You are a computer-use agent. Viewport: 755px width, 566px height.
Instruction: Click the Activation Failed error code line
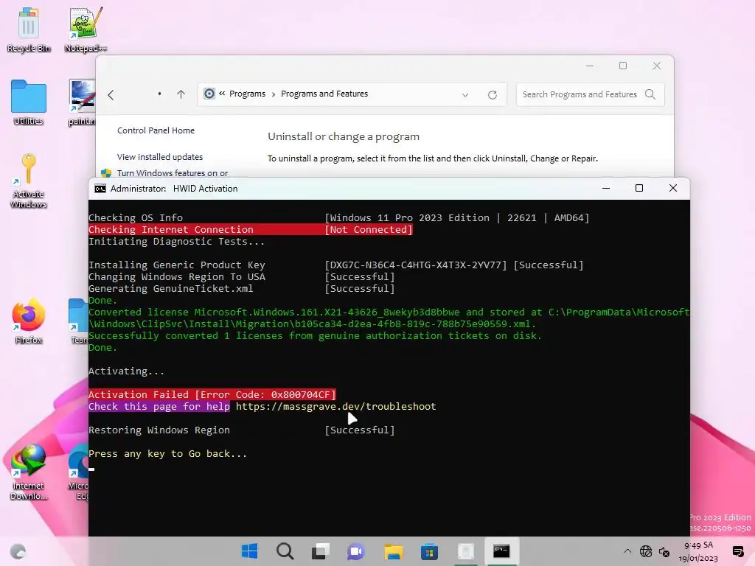(x=212, y=395)
